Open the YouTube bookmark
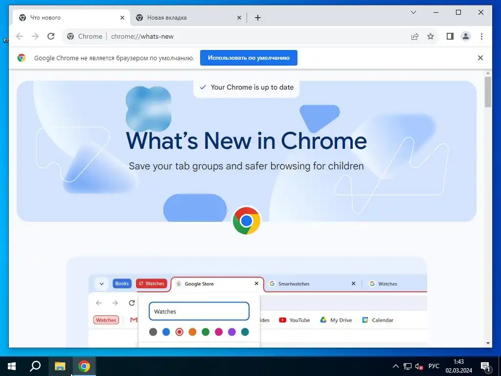 tap(294, 320)
